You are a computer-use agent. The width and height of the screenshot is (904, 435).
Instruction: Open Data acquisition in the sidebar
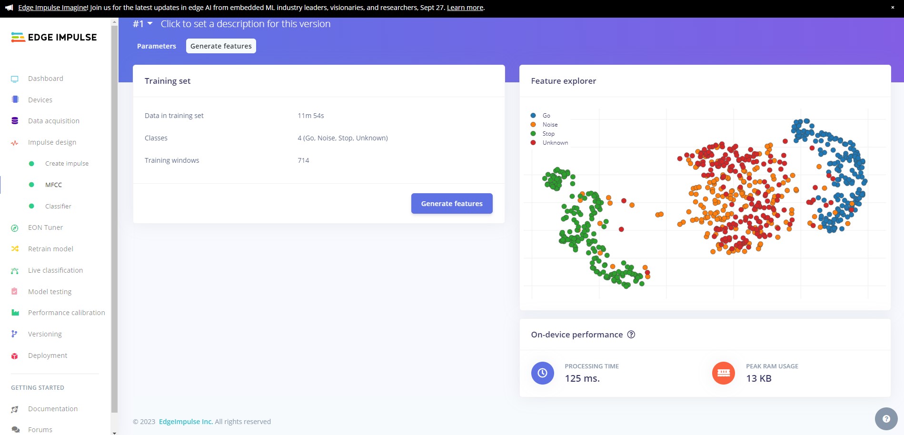[54, 121]
